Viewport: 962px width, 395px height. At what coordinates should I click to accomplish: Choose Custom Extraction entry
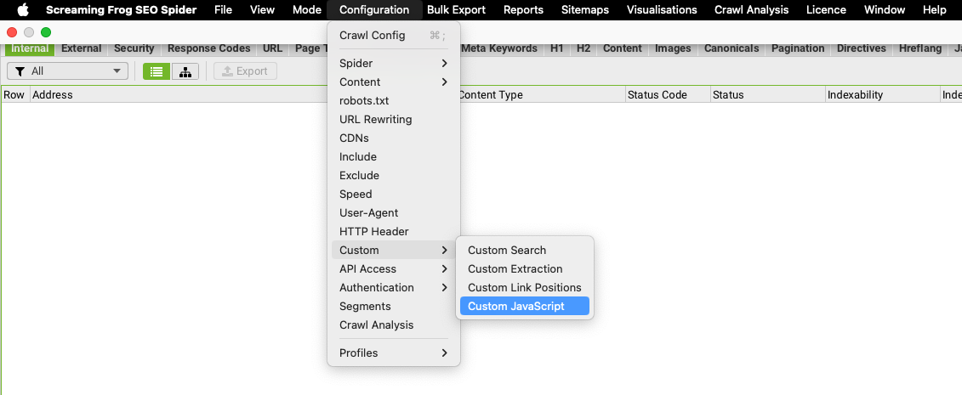point(525,268)
